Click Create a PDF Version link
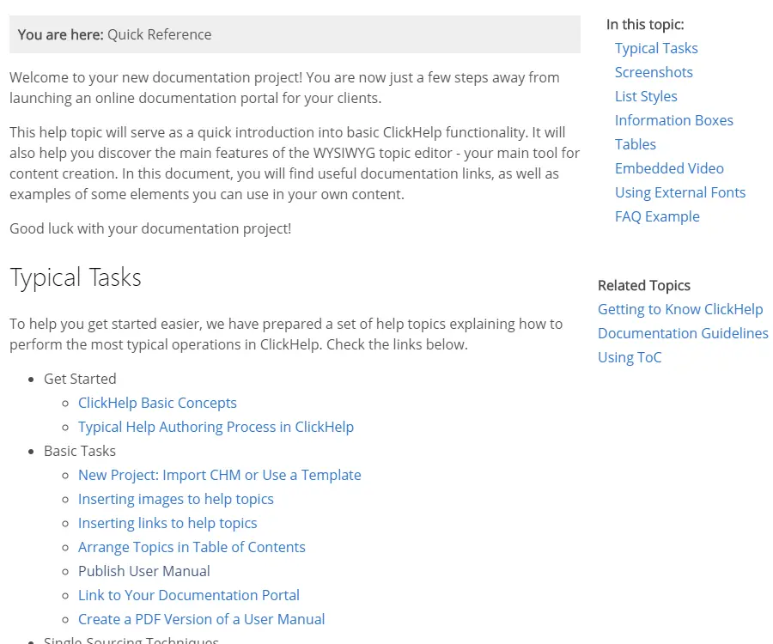 tap(201, 619)
